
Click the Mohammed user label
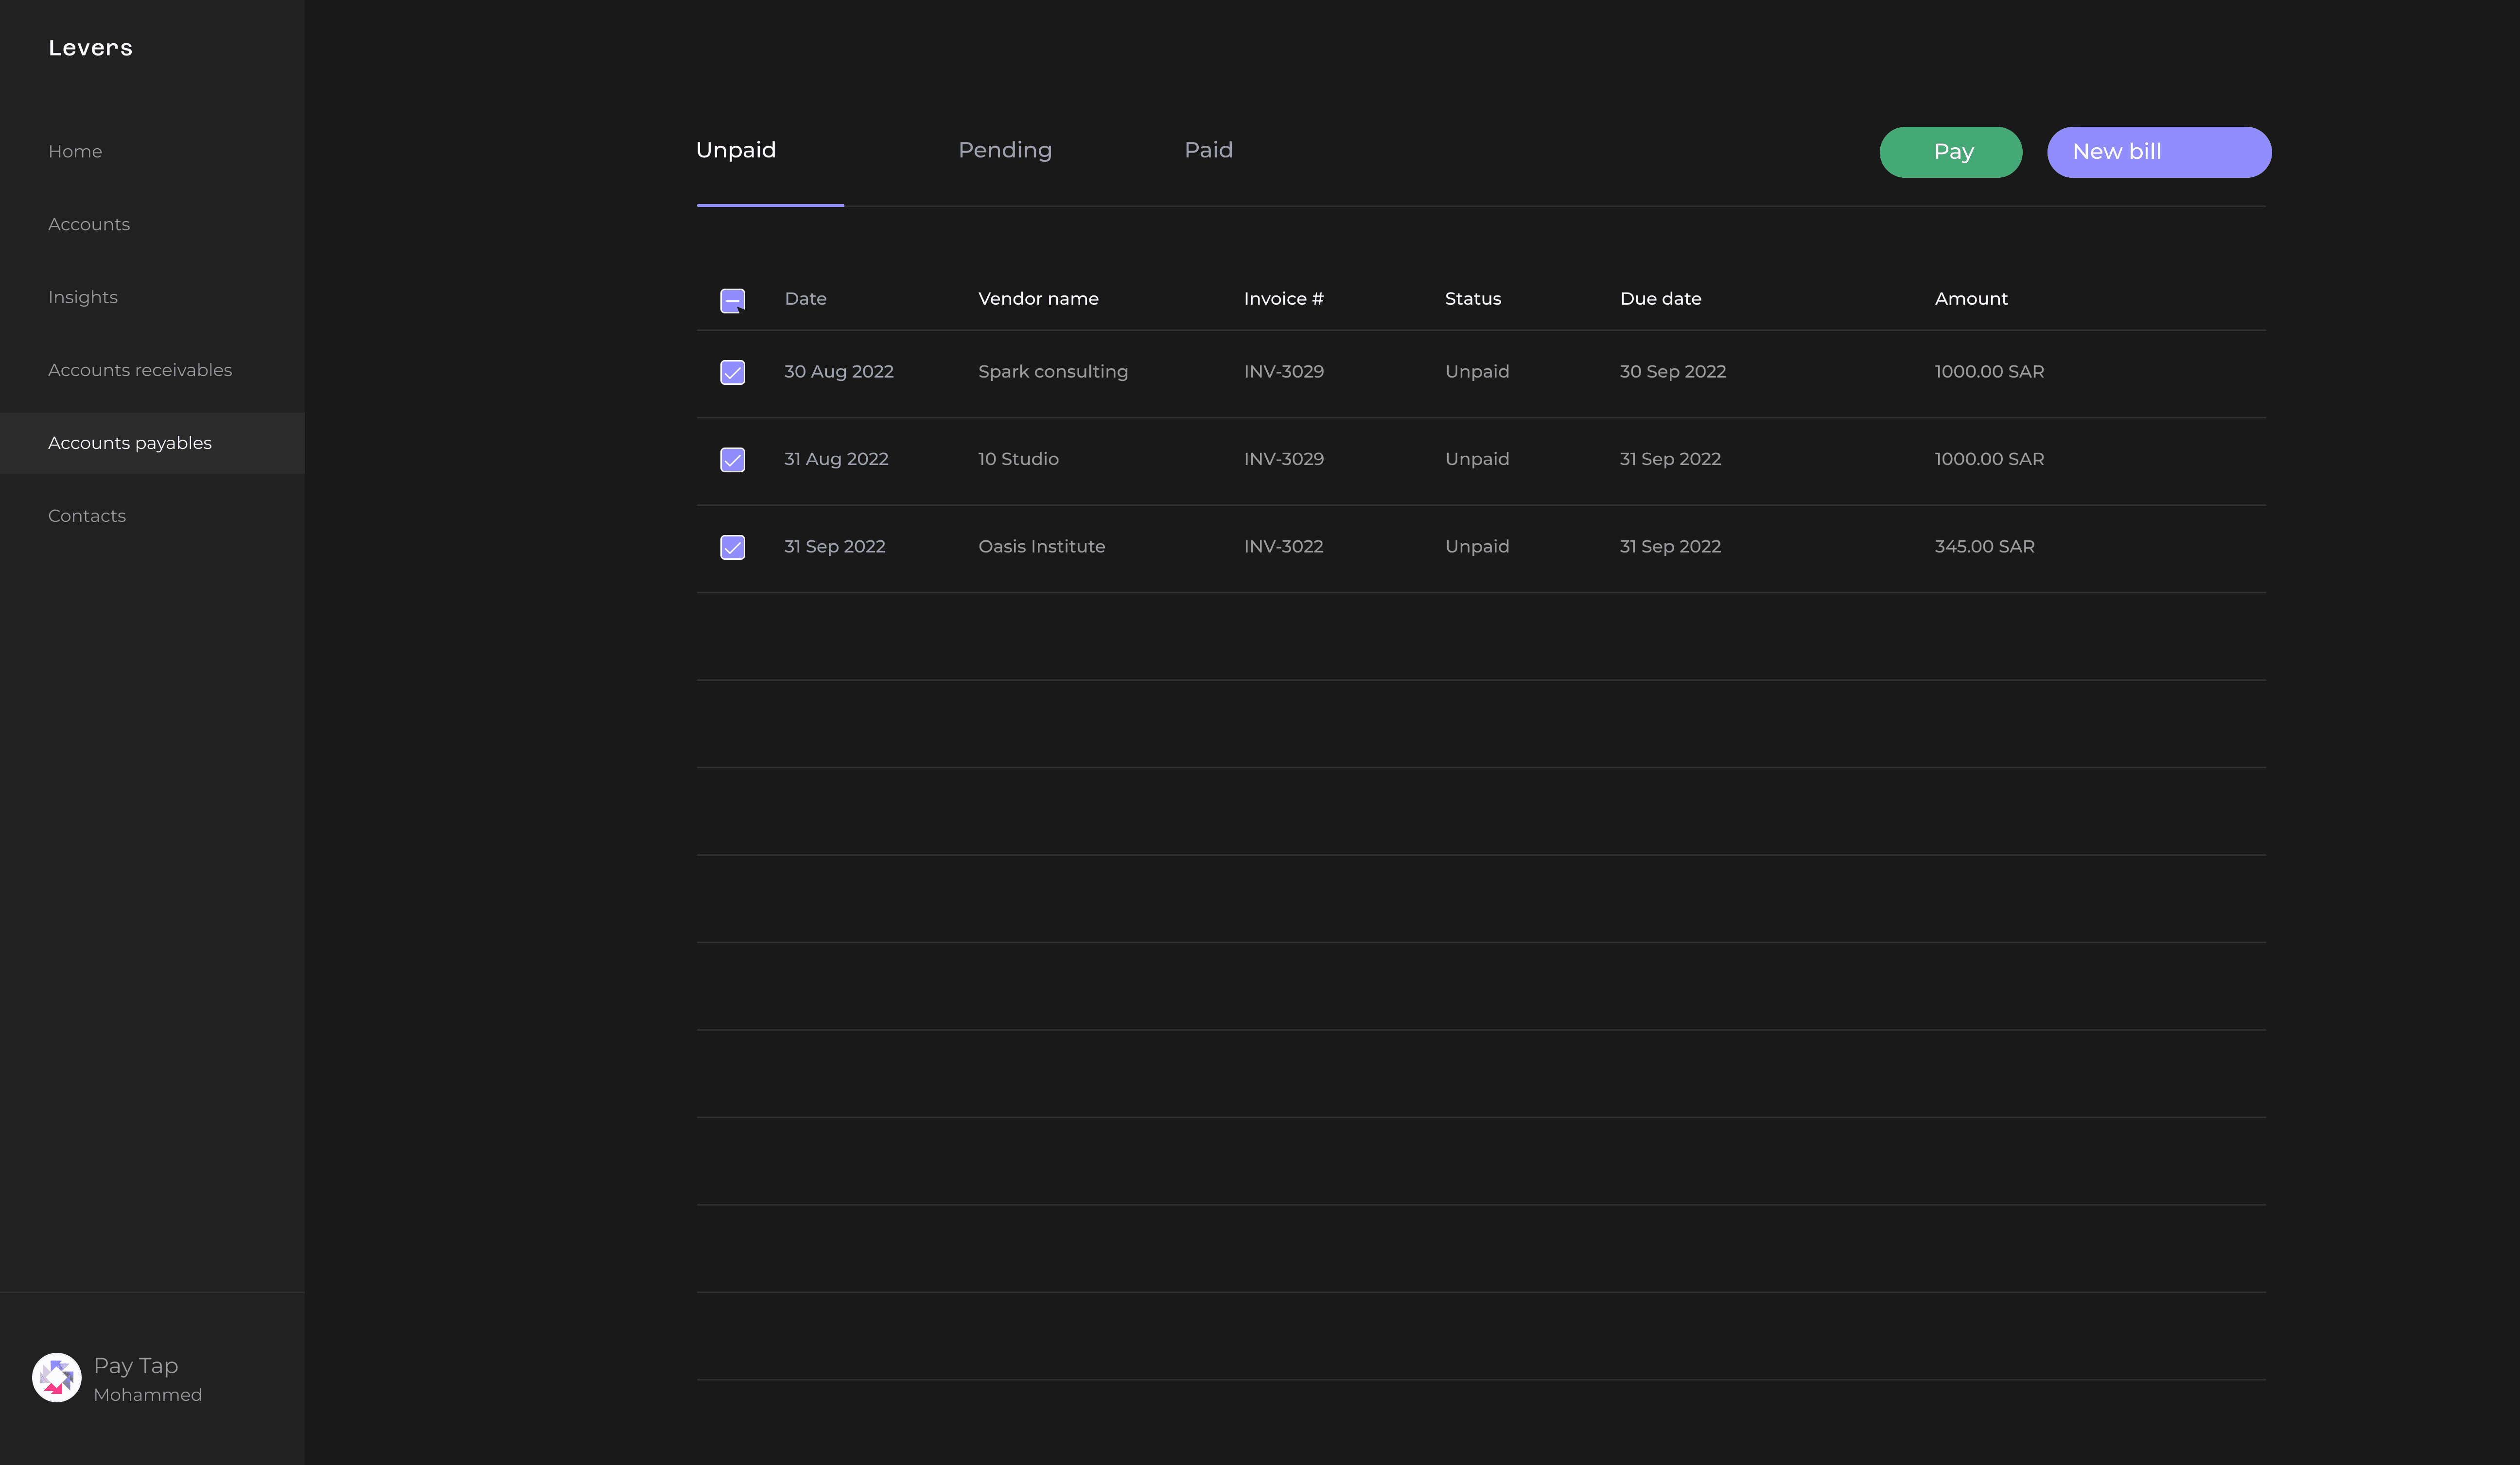coord(148,1395)
